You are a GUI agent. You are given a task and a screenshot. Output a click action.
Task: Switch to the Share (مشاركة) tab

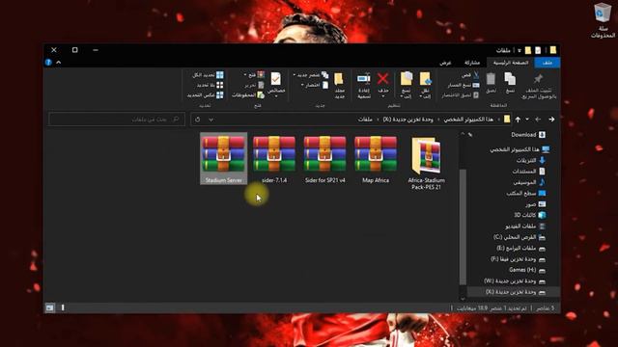472,63
